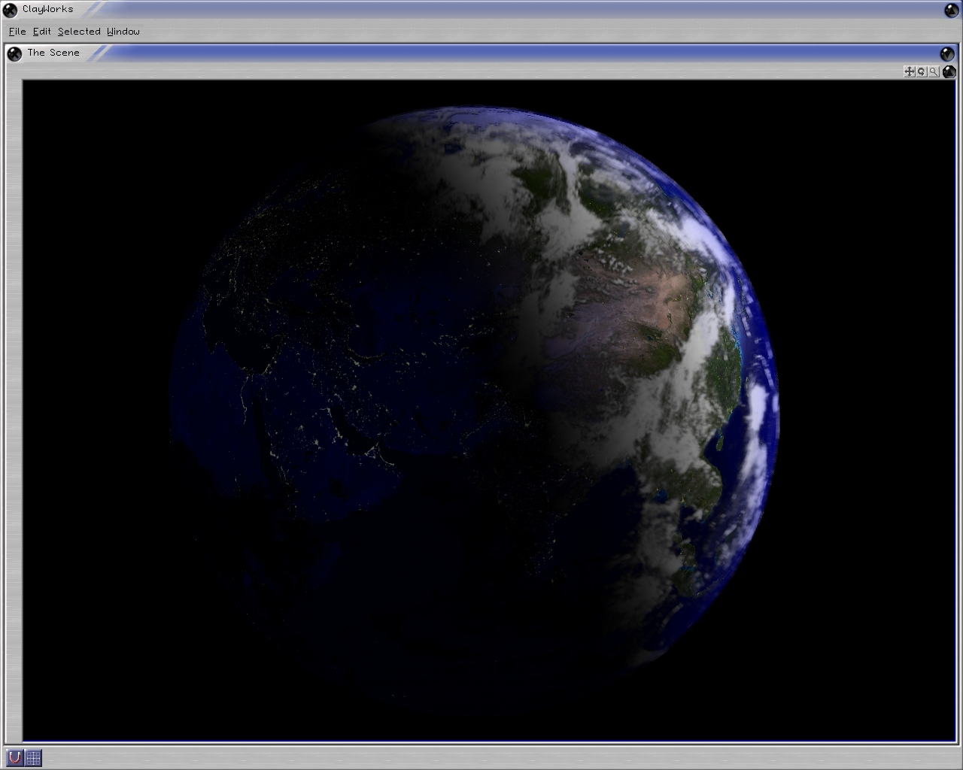Close ClayWorks using the top-left X orb

[10, 10]
